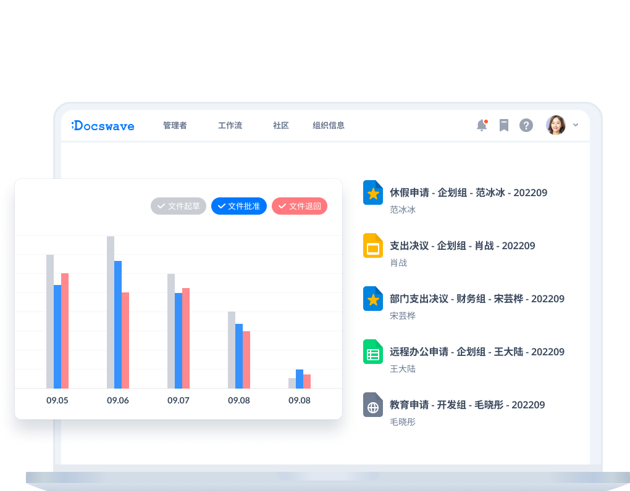This screenshot has width=630, height=491.
Task: Open the 管理者 menu
Action: [x=175, y=126]
